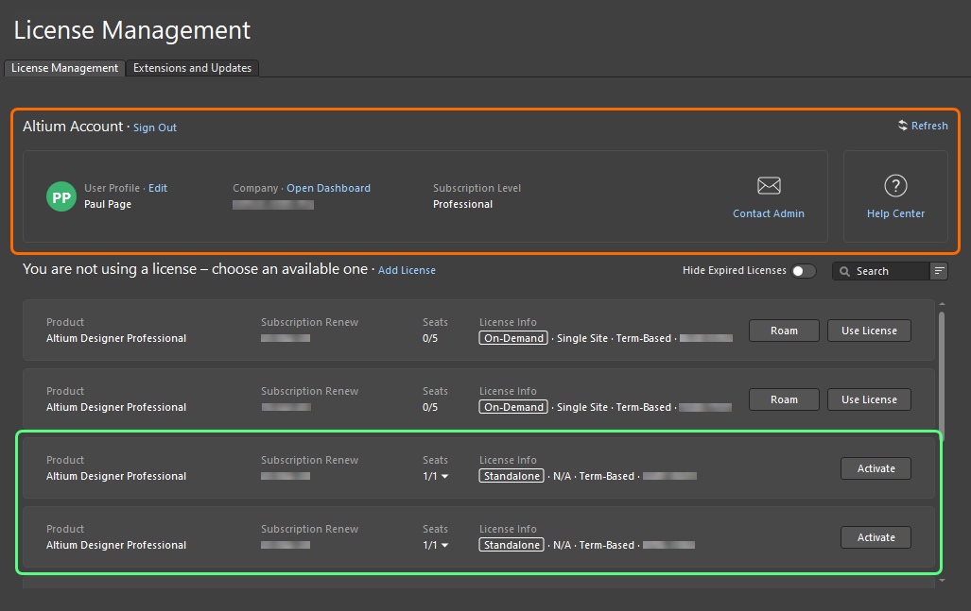Click Use License on second On-Demand license
The width and height of the screenshot is (971, 611).
(x=869, y=399)
